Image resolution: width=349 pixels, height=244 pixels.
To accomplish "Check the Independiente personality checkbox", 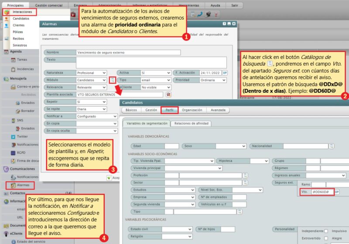I will click(326, 231).
